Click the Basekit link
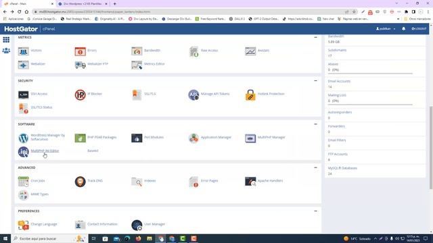The width and height of the screenshot is (433, 243). pos(93,151)
